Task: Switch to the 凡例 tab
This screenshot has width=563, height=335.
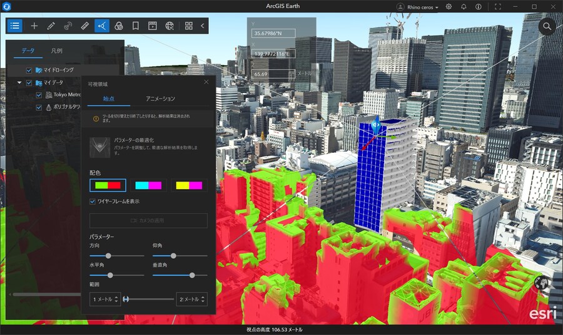Action: pos(56,51)
